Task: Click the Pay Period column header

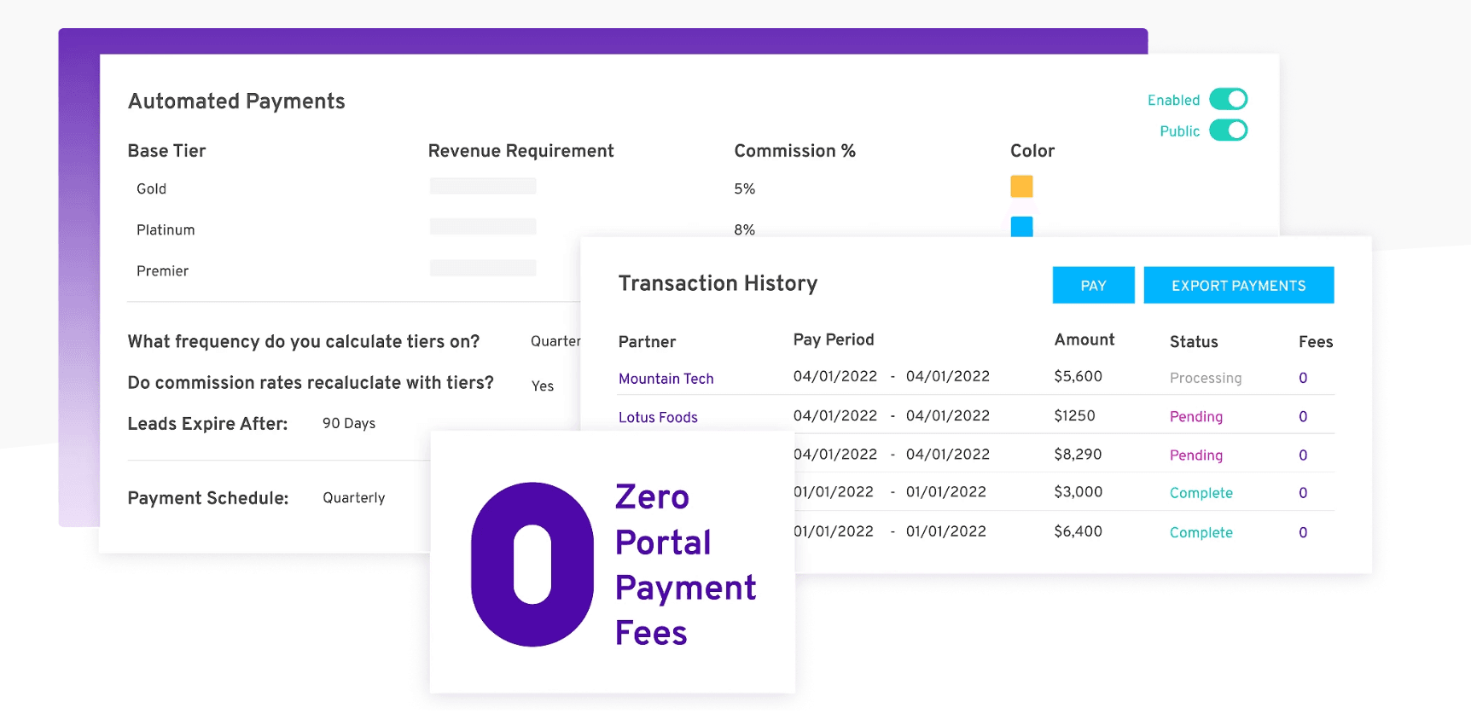Action: (834, 340)
